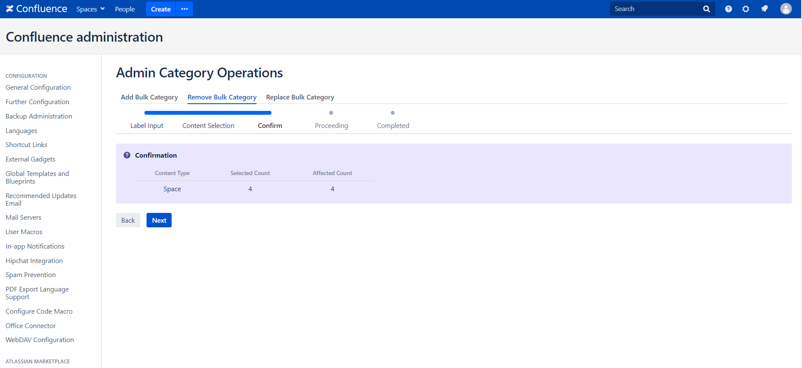Click the Selected Count column header
Viewport: 802px width, 368px height.
click(x=250, y=173)
